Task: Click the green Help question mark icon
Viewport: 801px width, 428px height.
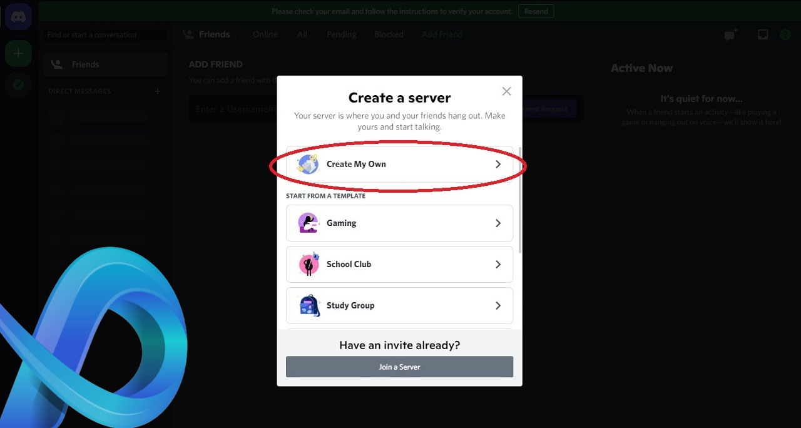Action: coord(785,34)
